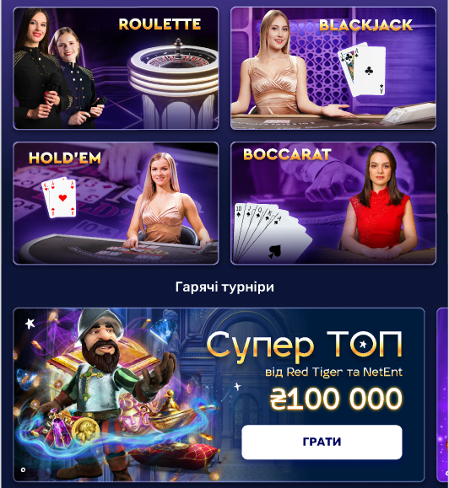Image resolution: width=449 pixels, height=488 pixels.
Task: Click the ГРАТИ button
Action: pyautogui.click(x=322, y=442)
